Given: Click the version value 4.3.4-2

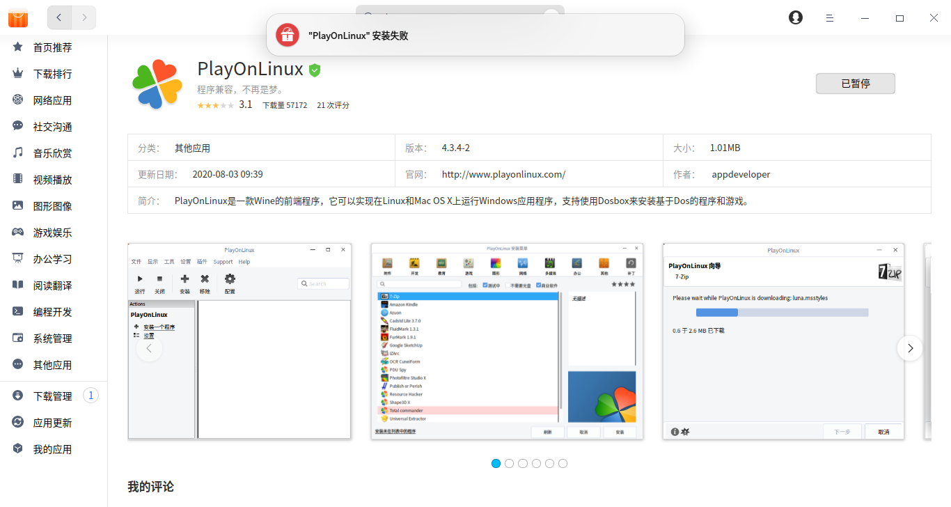Looking at the screenshot, I should (x=456, y=148).
